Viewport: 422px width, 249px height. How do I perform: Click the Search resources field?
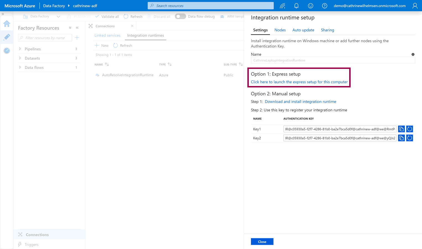(210, 6)
